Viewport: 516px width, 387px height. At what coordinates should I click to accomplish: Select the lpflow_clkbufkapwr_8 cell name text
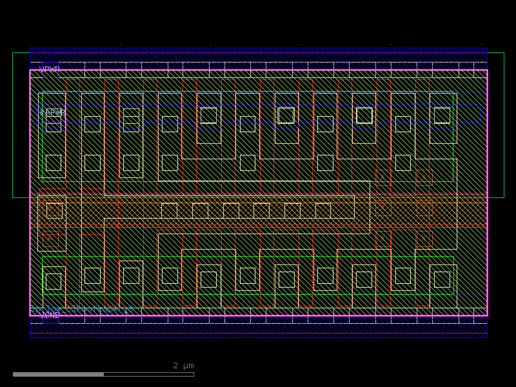coord(82,309)
